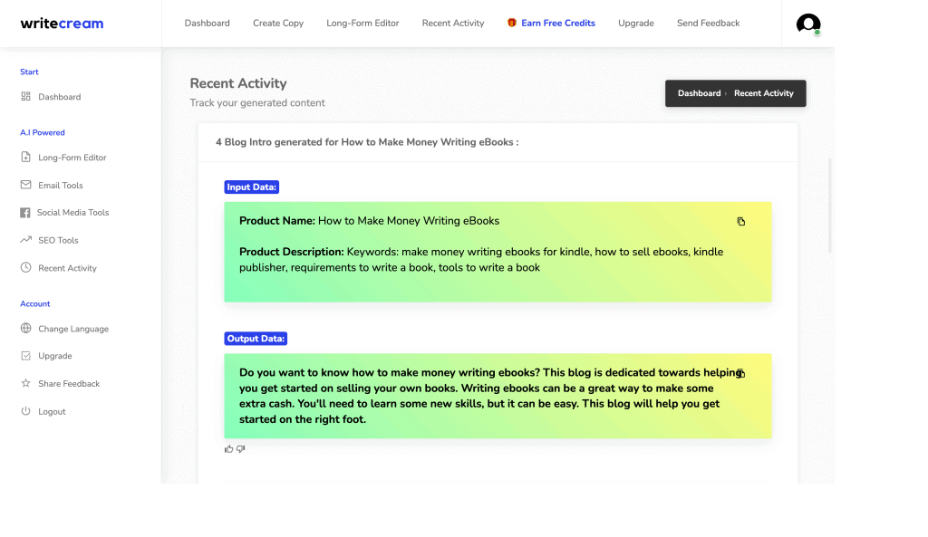Screen dimensions: 928x537
Task: Copy the Input Data using the clipboard icon
Action: (741, 221)
